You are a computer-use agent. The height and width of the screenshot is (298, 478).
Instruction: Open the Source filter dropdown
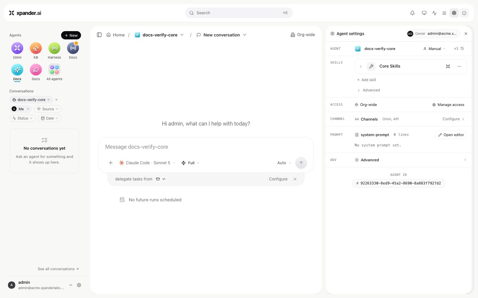48,109
